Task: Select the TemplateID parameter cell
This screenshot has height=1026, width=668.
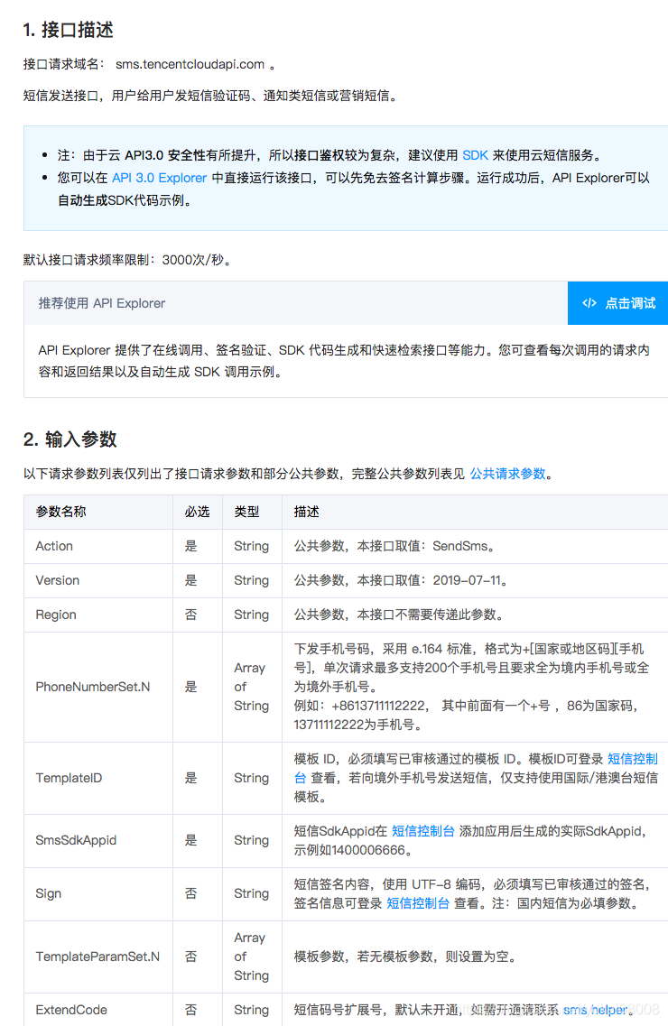Action: [x=98, y=778]
